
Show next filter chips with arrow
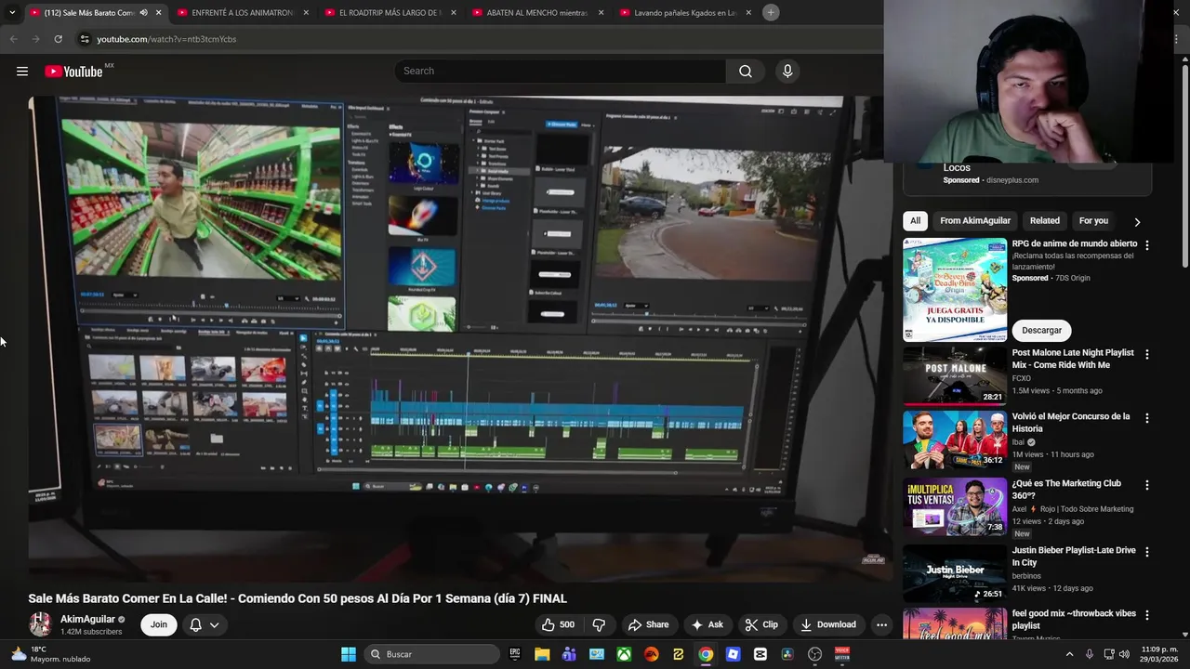click(1136, 221)
